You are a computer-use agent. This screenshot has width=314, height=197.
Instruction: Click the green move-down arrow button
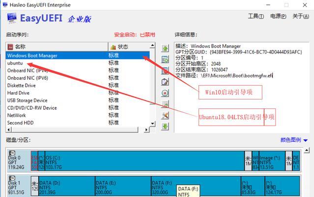[x=165, y=127]
